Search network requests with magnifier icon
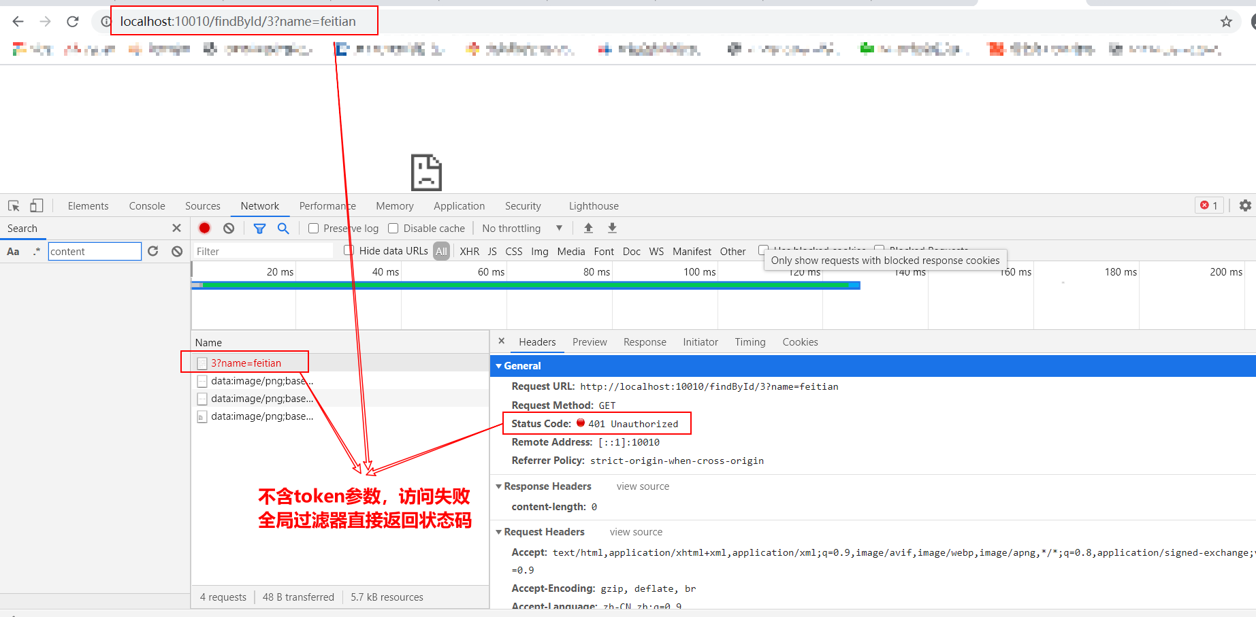The width and height of the screenshot is (1256, 617). (x=284, y=228)
